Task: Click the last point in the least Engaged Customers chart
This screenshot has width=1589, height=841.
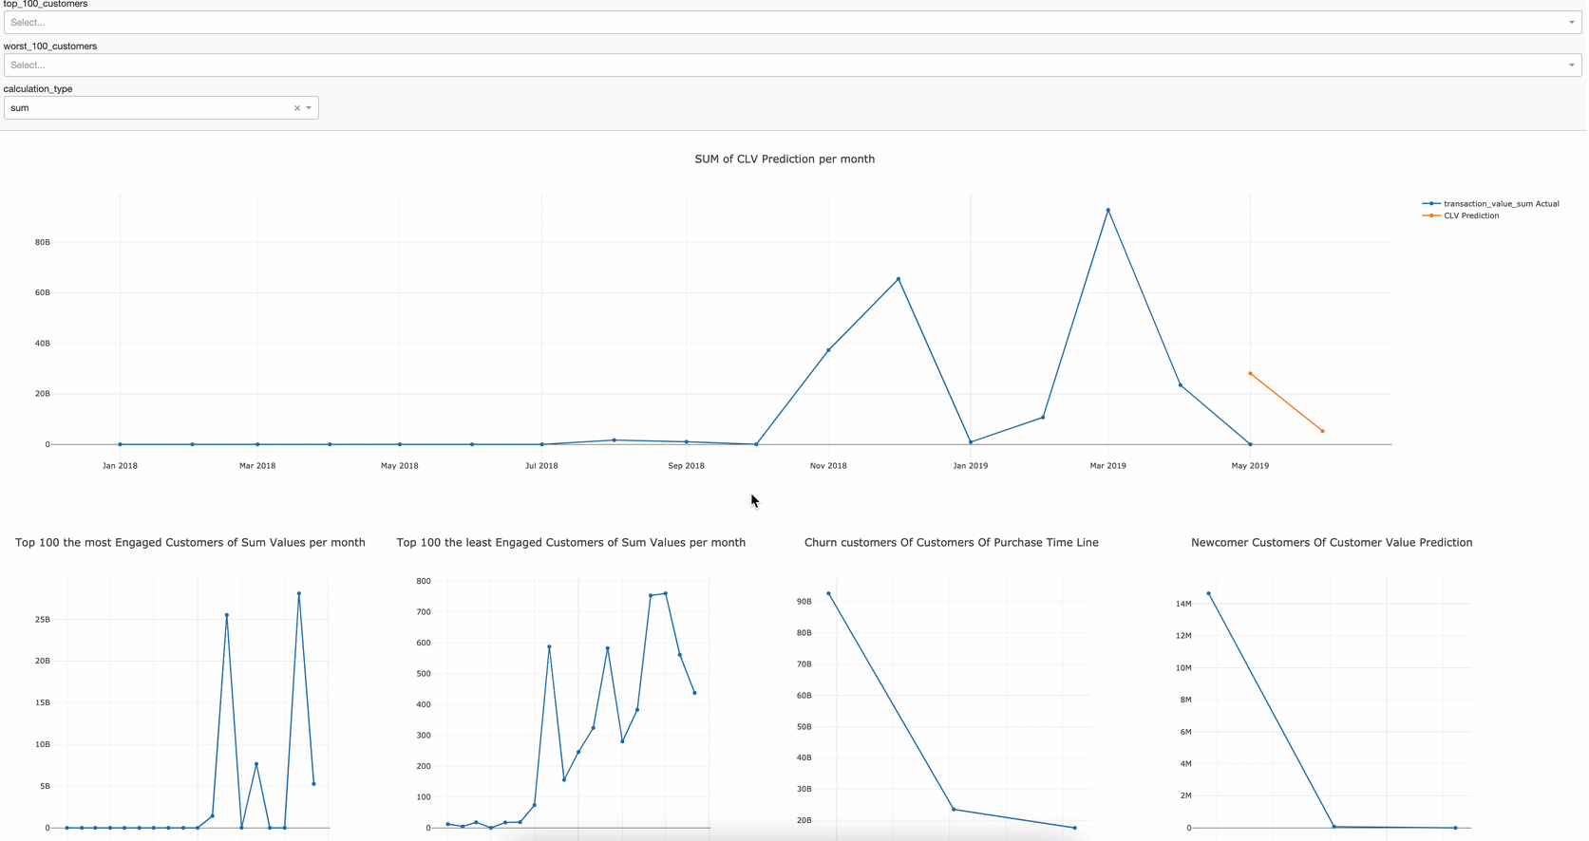Action: point(694,693)
